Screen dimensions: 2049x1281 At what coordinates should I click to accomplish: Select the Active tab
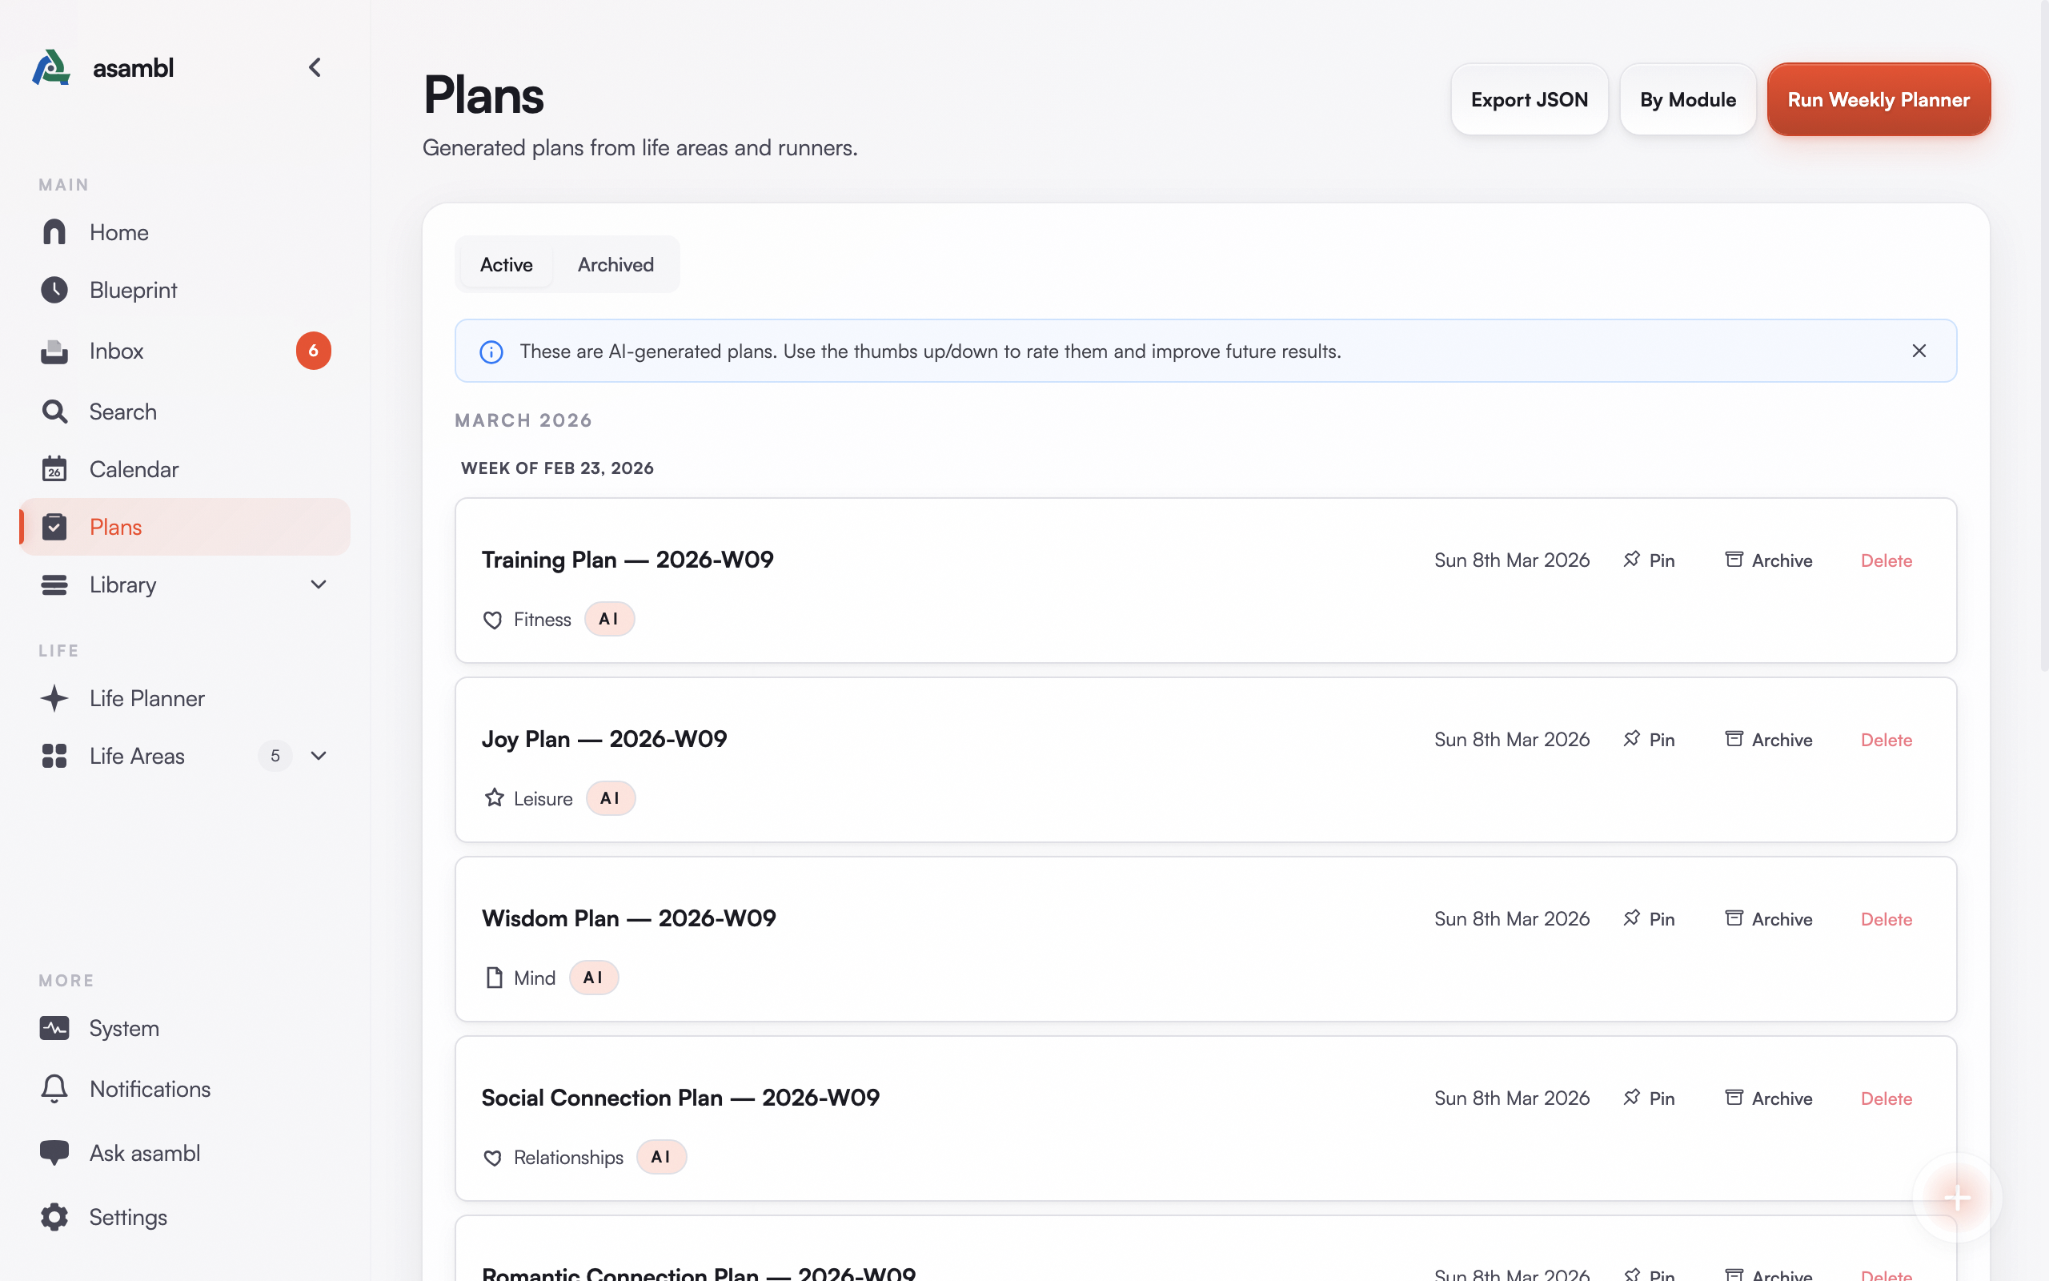506,264
